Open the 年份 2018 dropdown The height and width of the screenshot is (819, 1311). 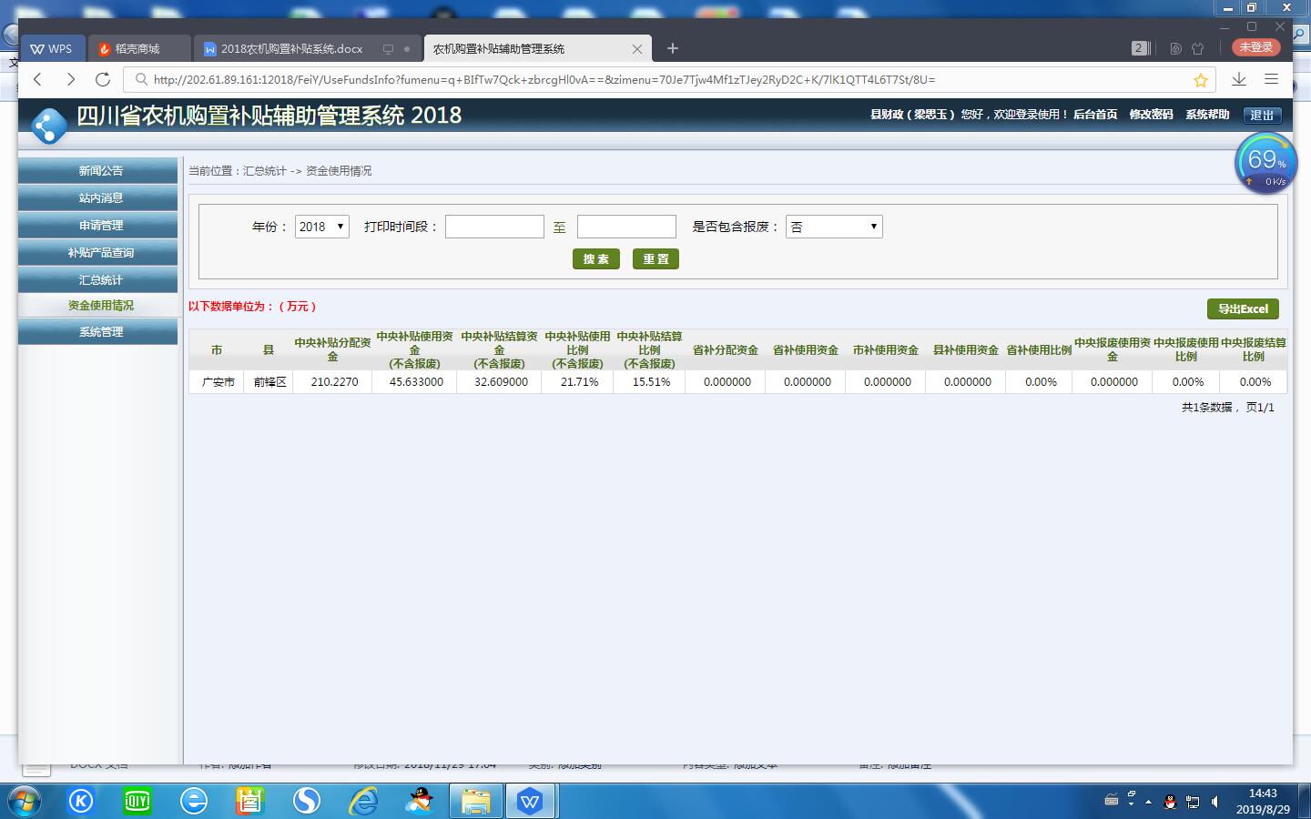(x=322, y=227)
